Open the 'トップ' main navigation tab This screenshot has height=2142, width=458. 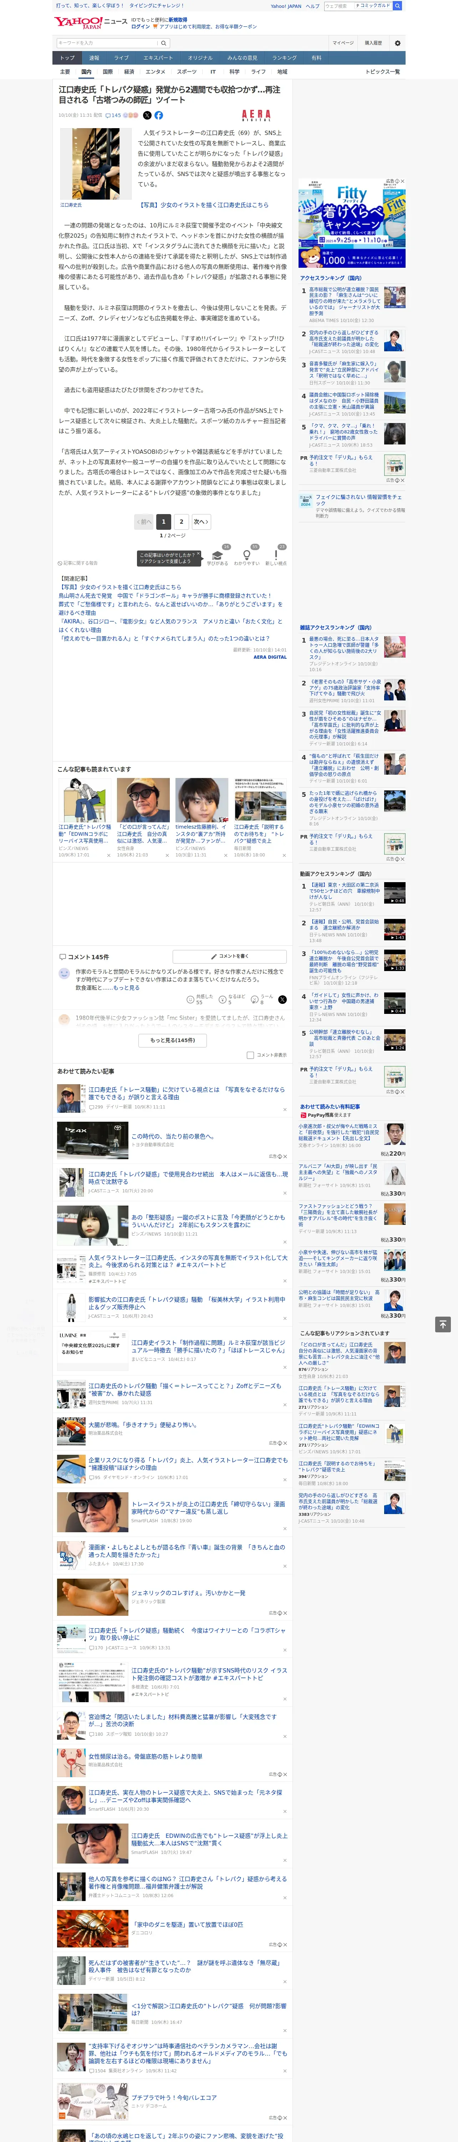[67, 57]
